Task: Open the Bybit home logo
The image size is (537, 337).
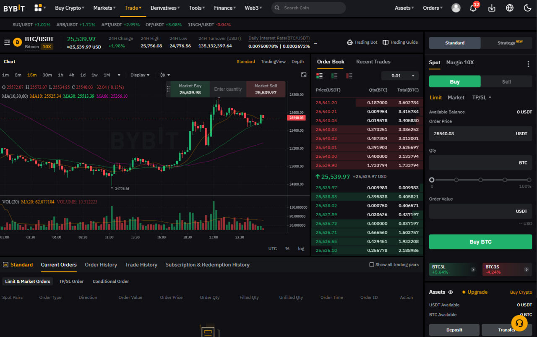Action: click(x=14, y=8)
